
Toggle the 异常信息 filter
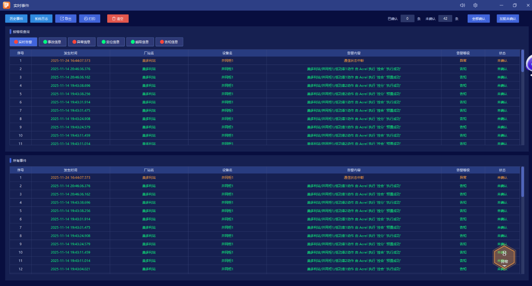click(x=82, y=42)
